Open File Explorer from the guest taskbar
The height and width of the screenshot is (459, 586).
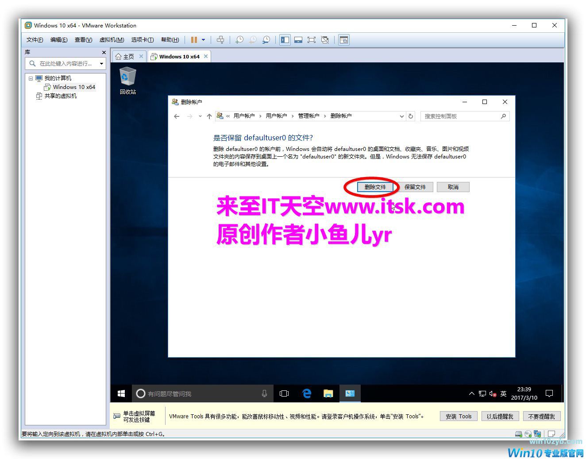(x=328, y=393)
